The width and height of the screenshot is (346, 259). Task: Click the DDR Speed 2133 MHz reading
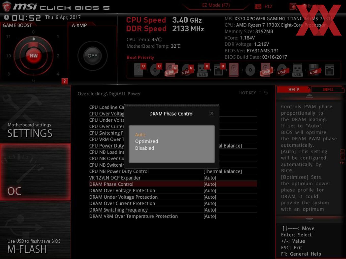coord(165,29)
